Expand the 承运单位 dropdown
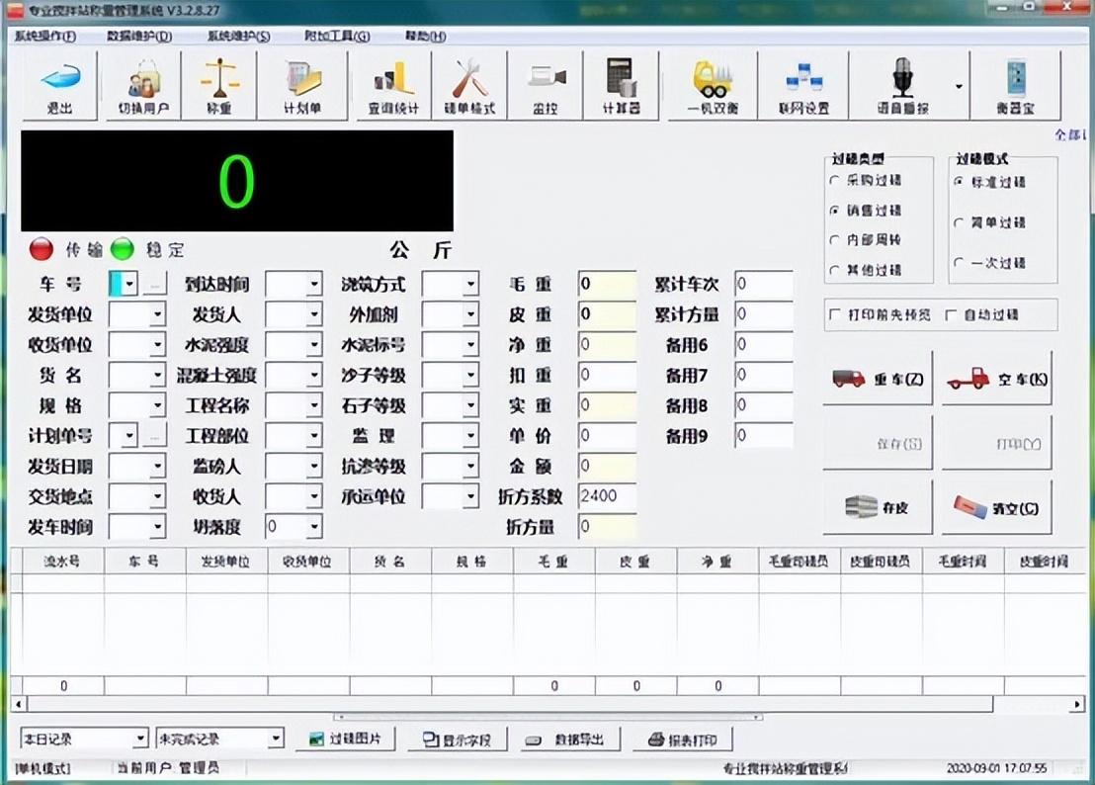 [470, 496]
